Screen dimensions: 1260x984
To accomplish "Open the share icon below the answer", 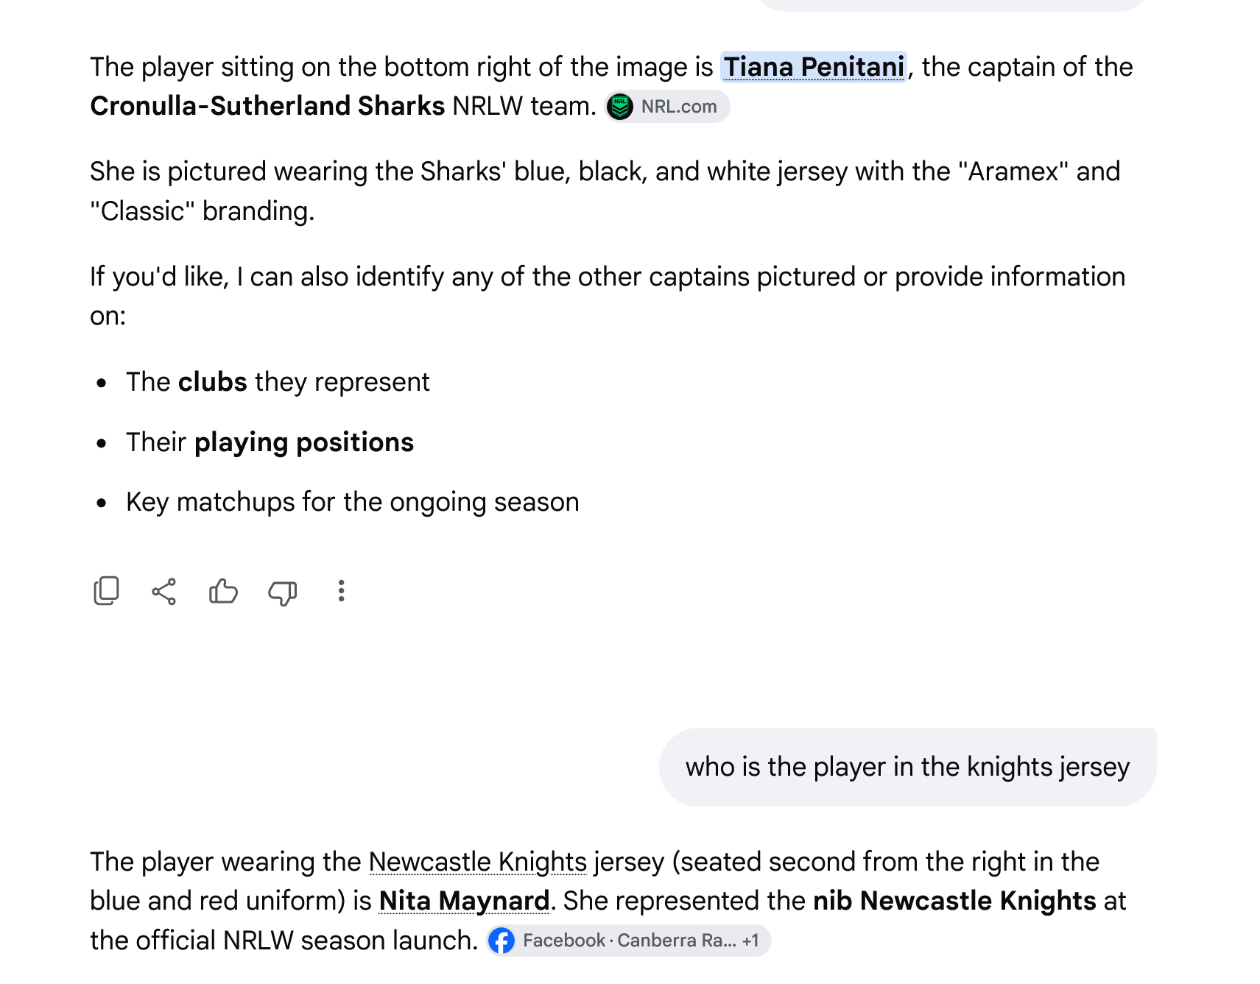I will coord(164,591).
